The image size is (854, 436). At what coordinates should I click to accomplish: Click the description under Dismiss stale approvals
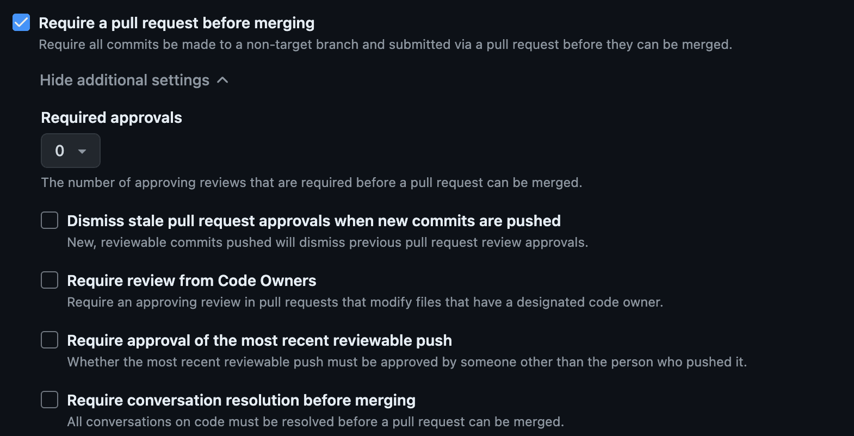tap(327, 242)
